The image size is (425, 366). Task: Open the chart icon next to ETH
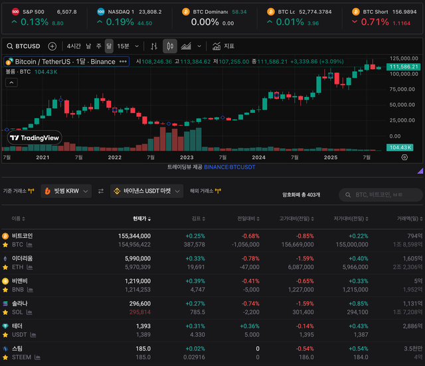pos(29,267)
